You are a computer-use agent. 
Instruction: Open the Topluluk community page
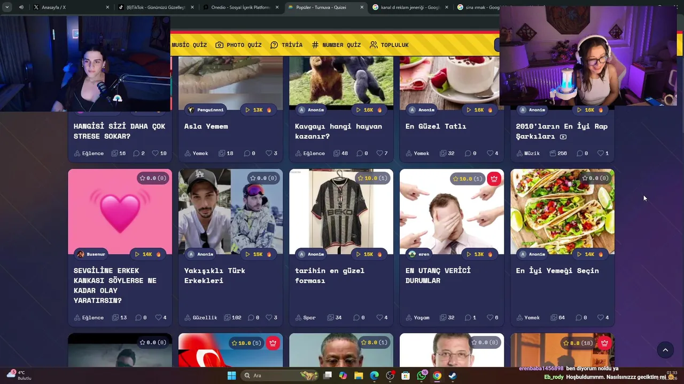389,45
